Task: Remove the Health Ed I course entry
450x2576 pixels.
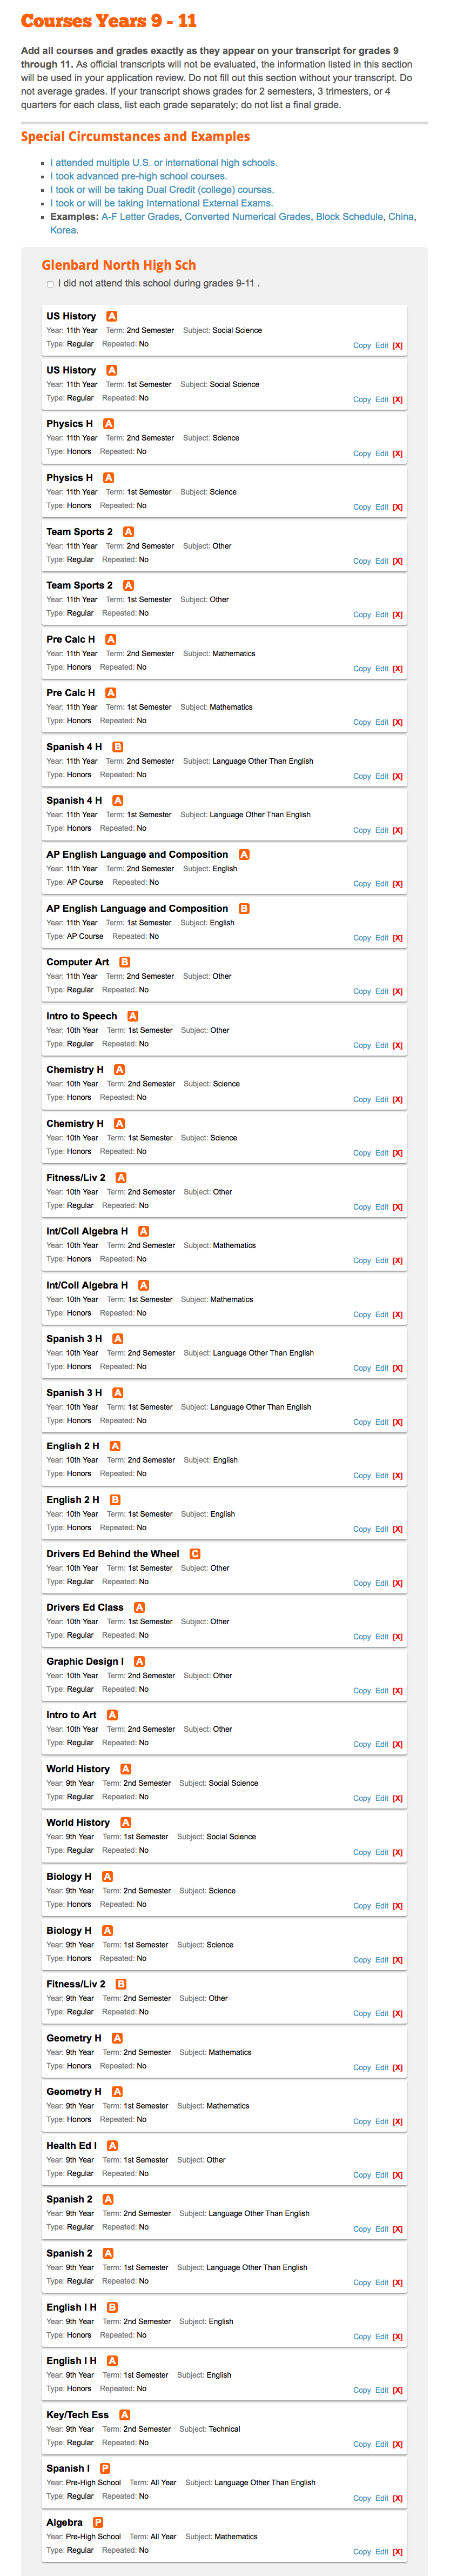Action: tap(397, 2175)
